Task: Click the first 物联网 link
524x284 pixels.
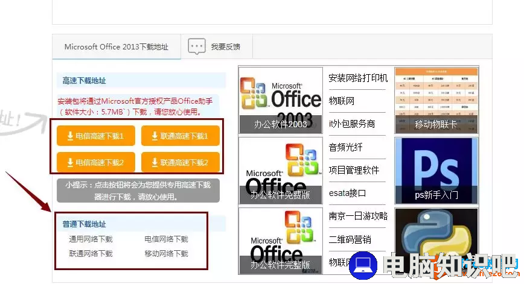Action: [342, 101]
